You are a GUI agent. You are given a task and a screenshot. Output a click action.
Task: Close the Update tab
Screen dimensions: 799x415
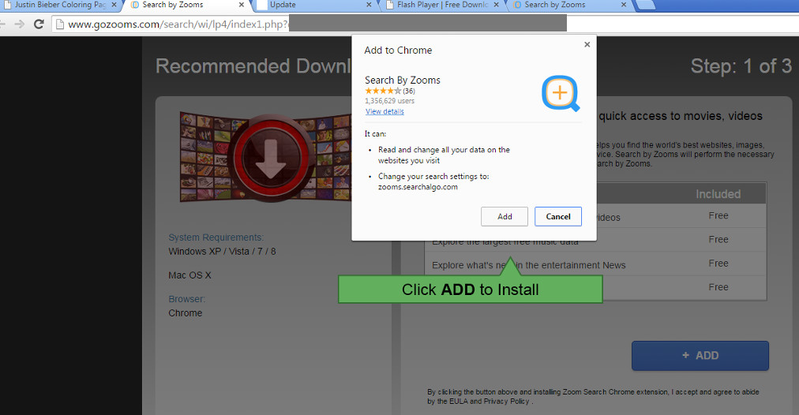(x=369, y=5)
